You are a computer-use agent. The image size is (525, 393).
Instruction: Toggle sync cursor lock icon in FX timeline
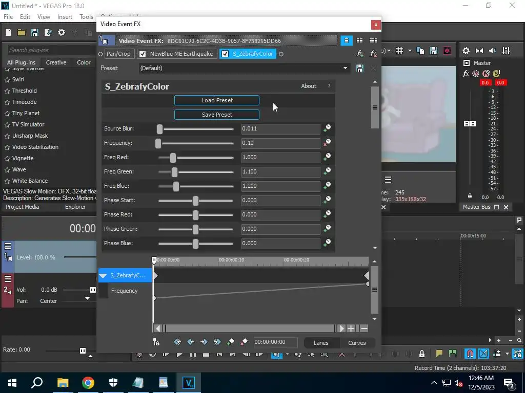[156, 342]
